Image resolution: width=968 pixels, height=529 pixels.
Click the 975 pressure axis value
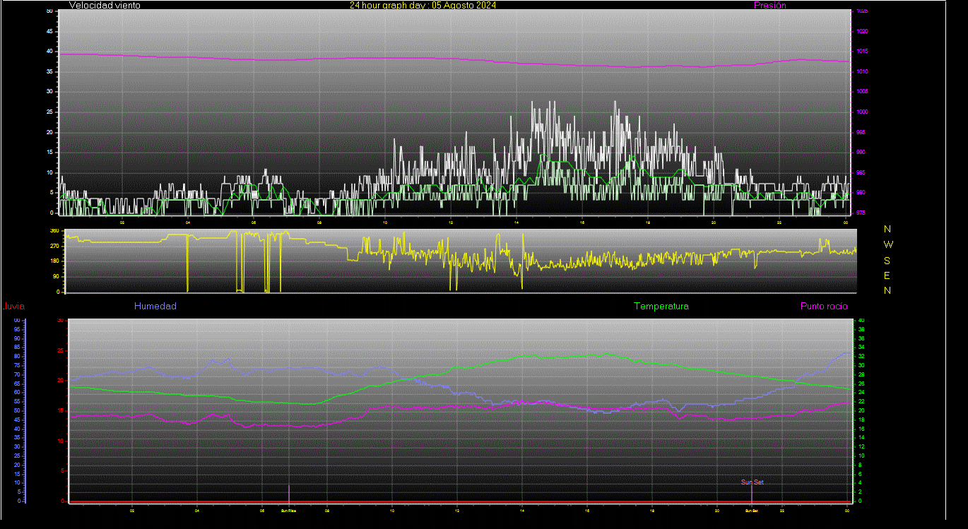[x=861, y=213]
